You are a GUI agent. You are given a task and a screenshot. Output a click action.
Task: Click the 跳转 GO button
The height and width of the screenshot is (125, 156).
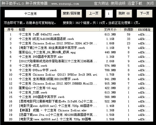[124, 14]
